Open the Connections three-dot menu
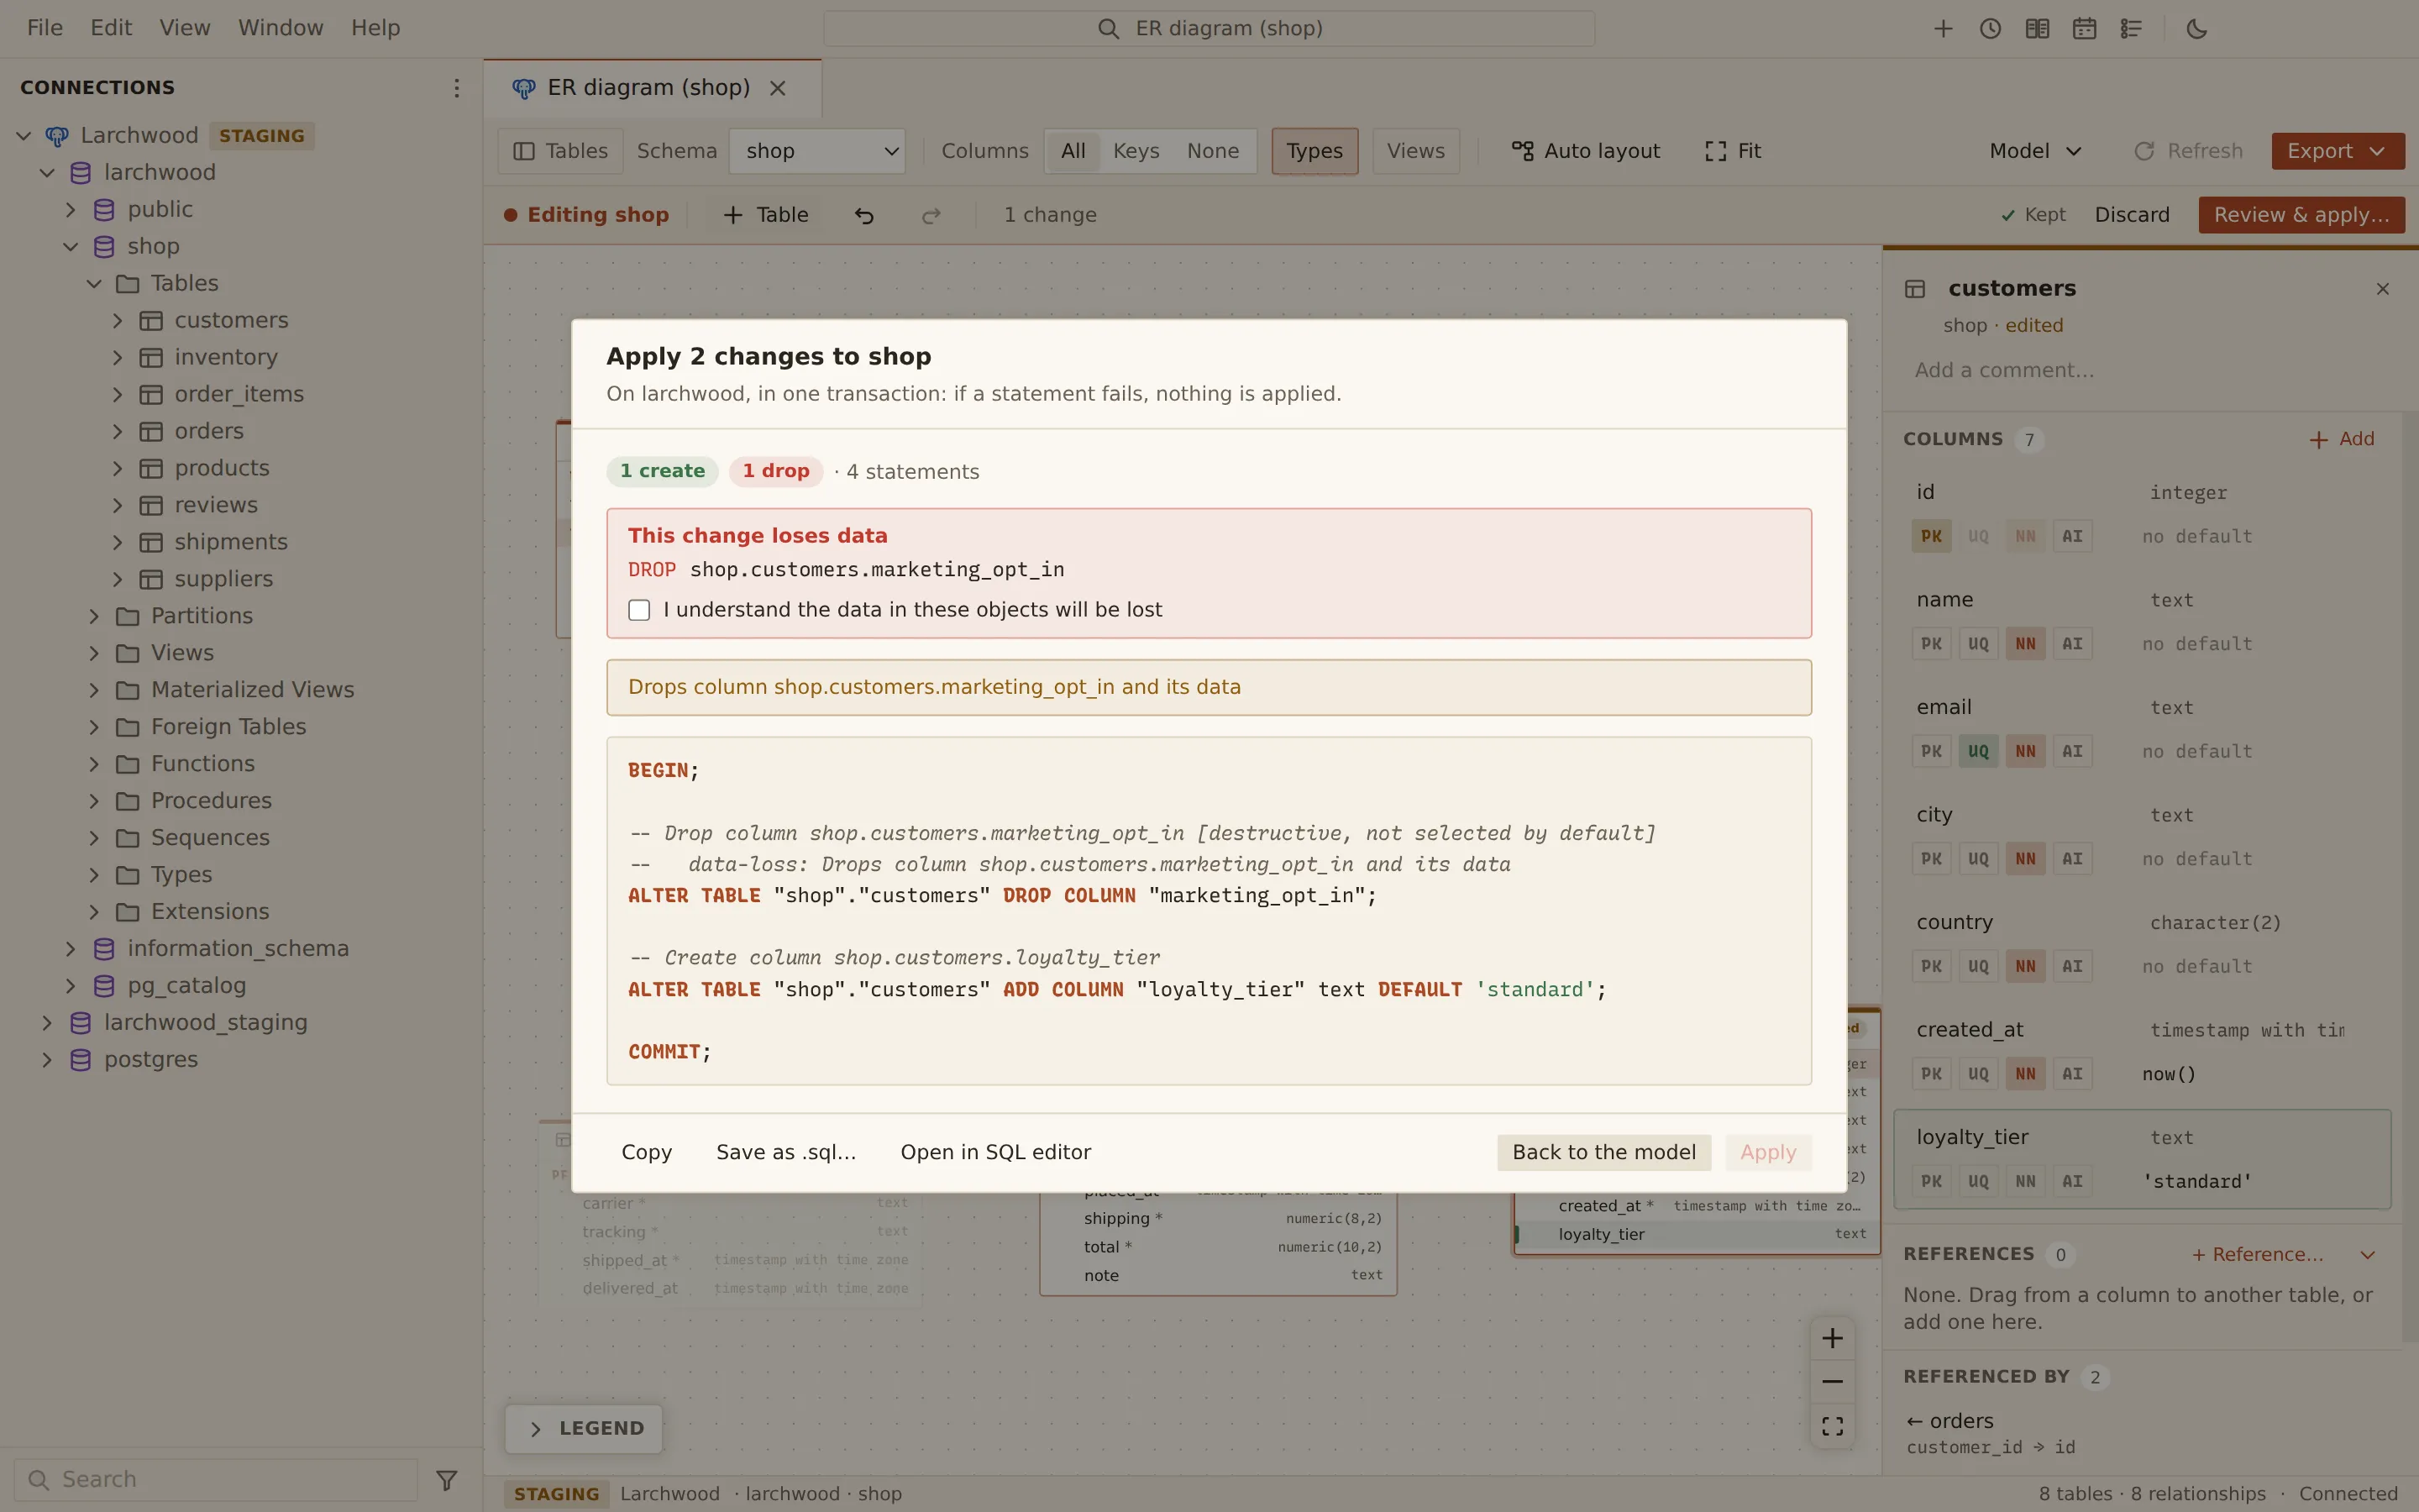This screenshot has height=1512, width=2419. pyautogui.click(x=456, y=88)
